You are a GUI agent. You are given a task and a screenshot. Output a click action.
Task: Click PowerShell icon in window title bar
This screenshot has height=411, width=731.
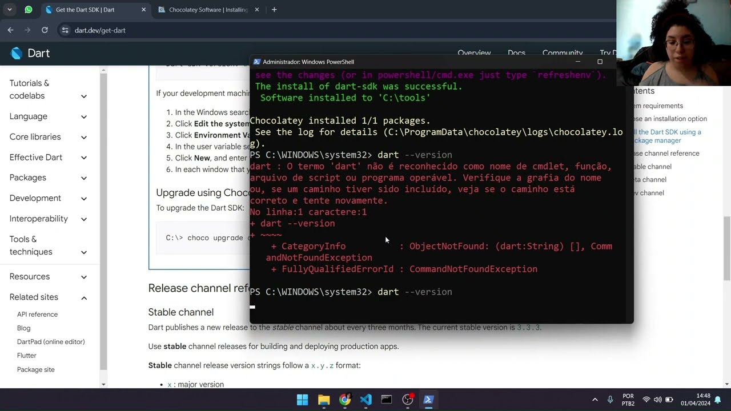[257, 62]
